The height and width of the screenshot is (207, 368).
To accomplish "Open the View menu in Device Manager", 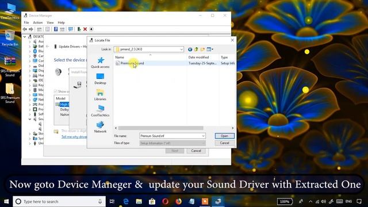I will point(50,22).
